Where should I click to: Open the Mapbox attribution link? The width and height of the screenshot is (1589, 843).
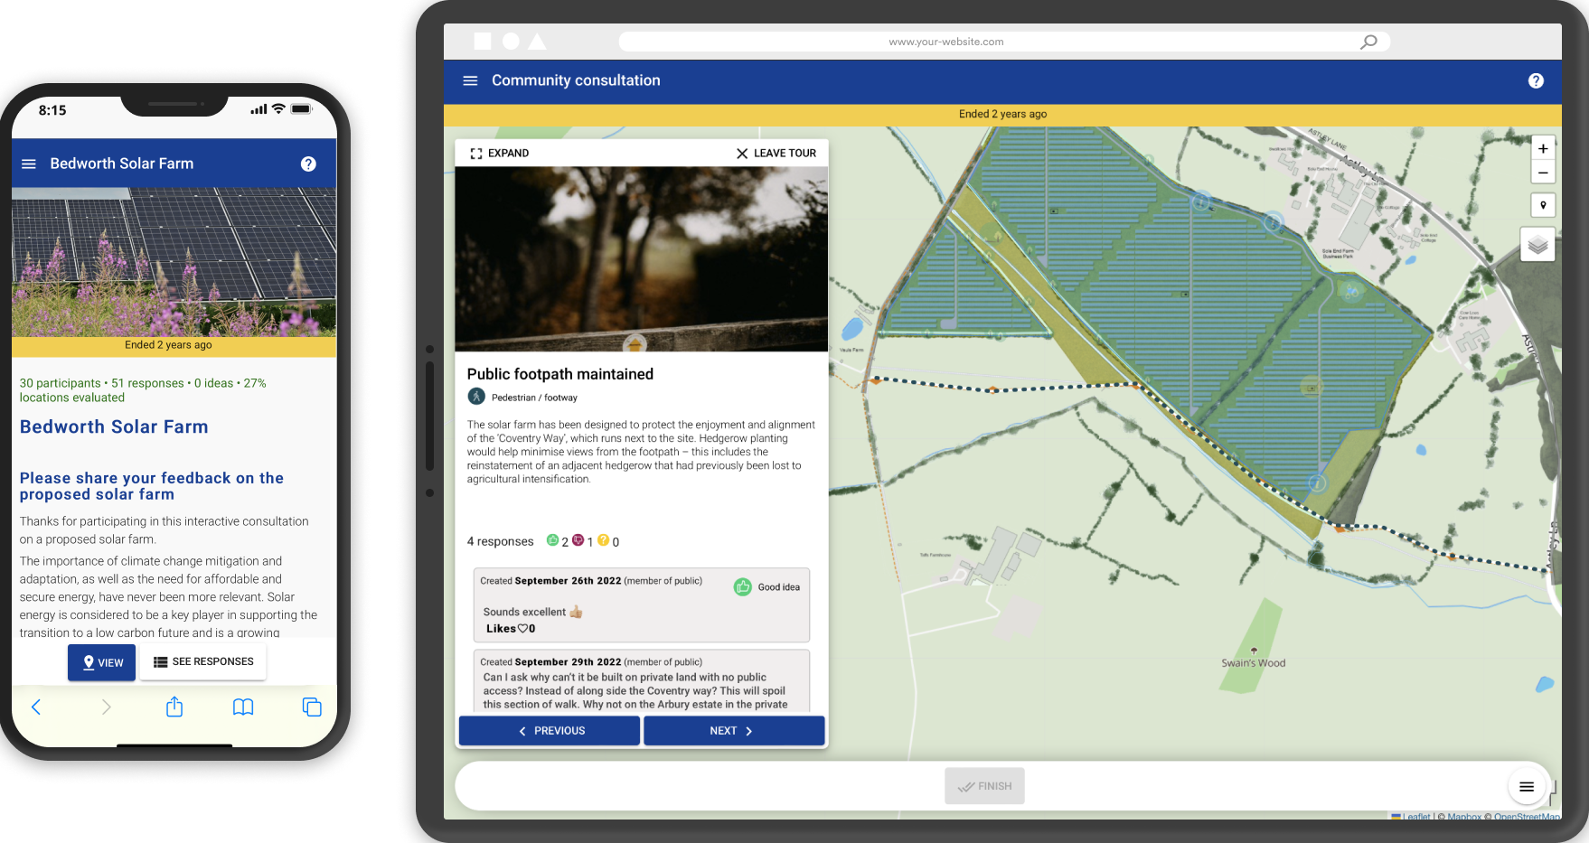tap(1464, 817)
